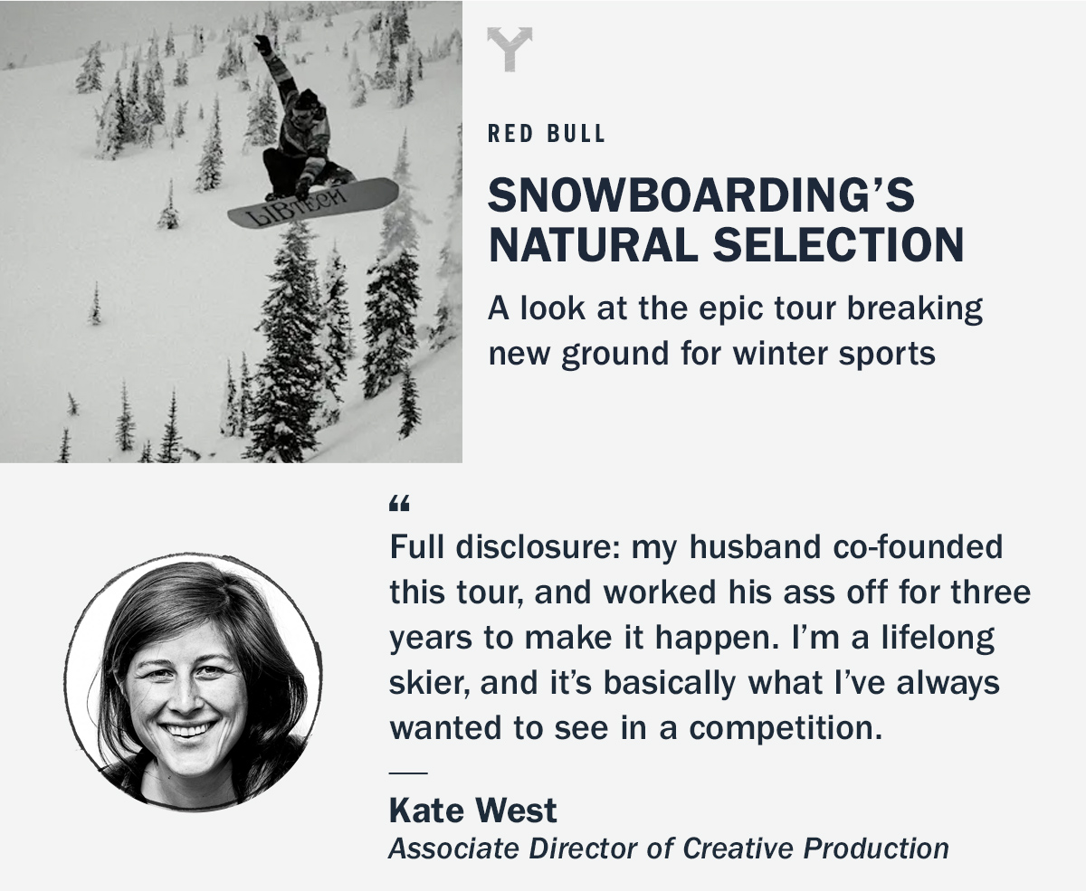Click the 'new ground for winter sports' line
Screen dimensions: 1086x891
[711, 353]
